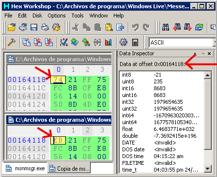
Task: Click the float value 6.4683771e+032
Action: pos(174,129)
